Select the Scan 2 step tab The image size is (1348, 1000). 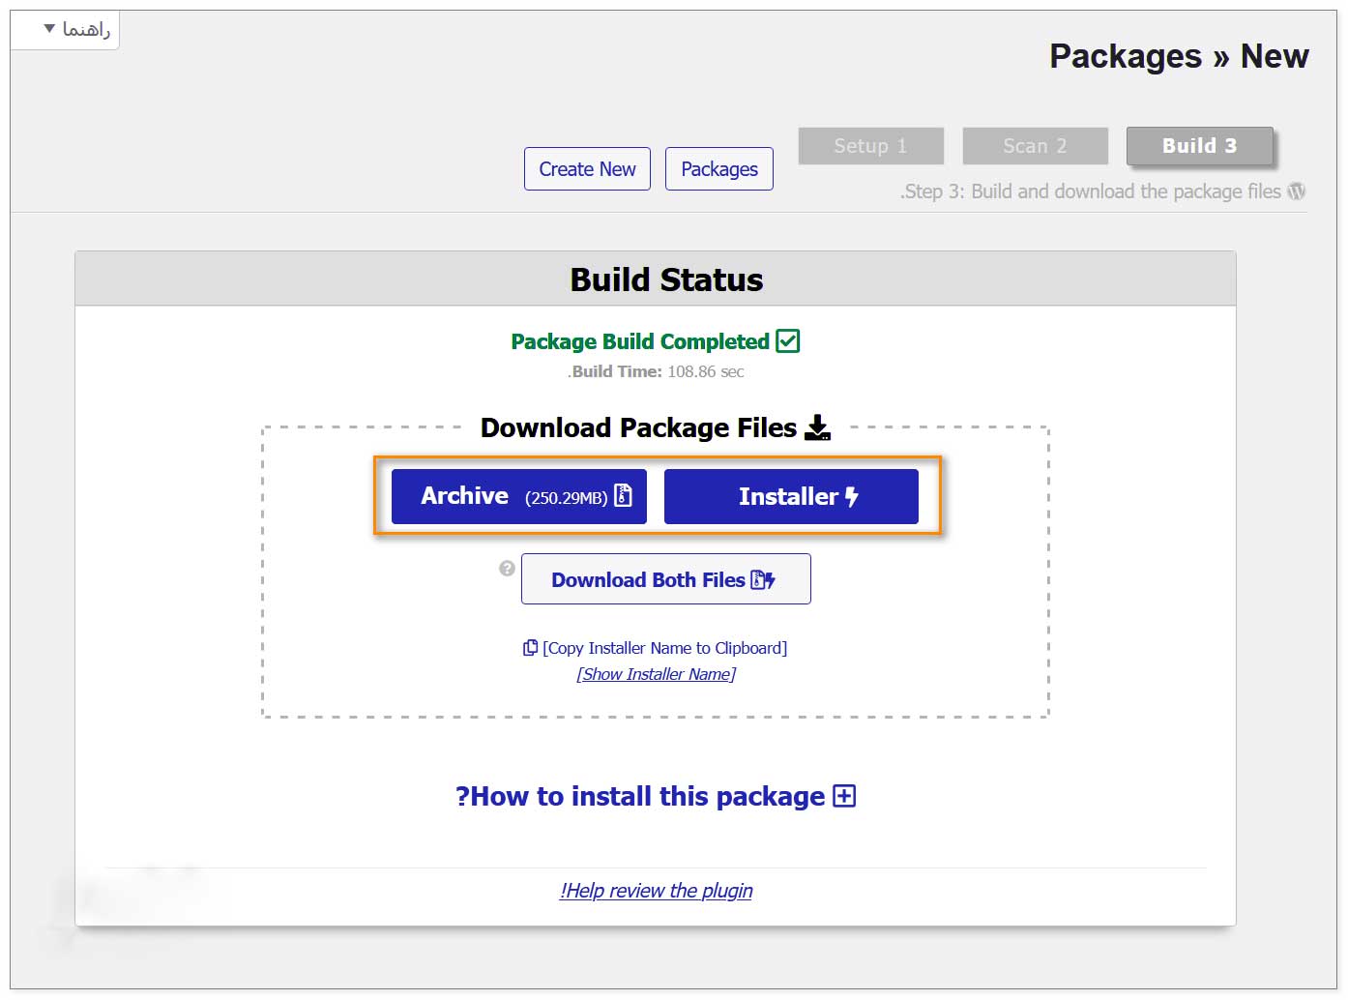[1035, 146]
